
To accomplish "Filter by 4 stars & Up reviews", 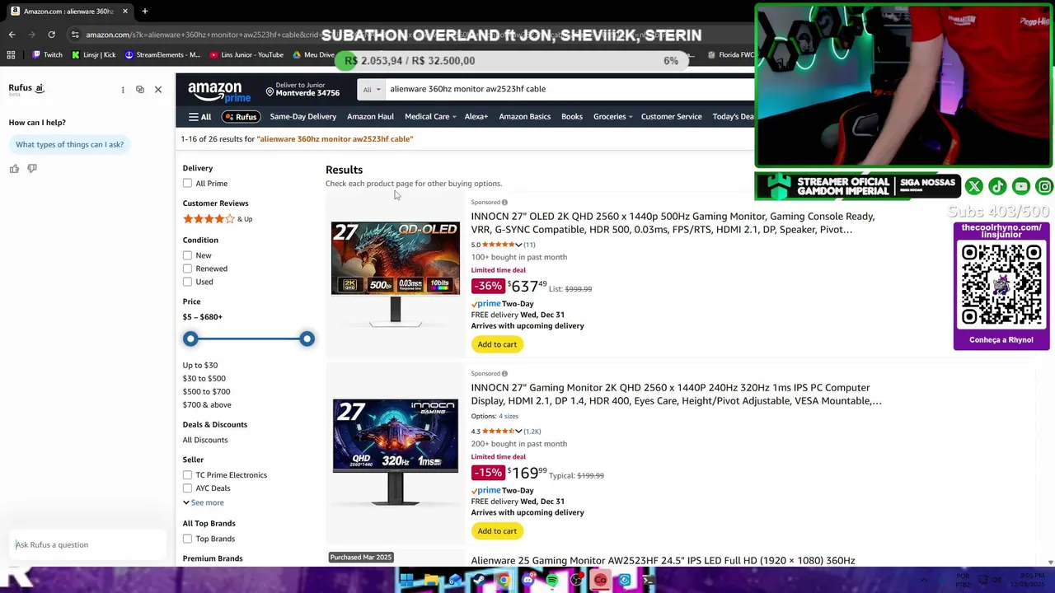I will [218, 219].
